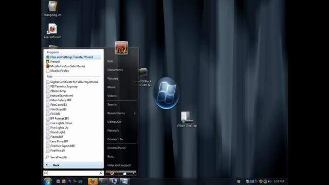This screenshot has height=185, width=329.
Task: Click See all results link
Action: point(59,157)
